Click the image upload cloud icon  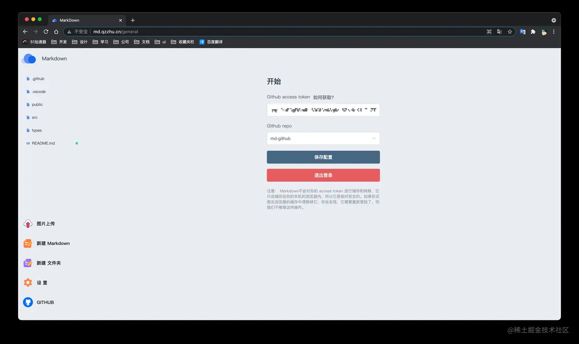(x=28, y=224)
